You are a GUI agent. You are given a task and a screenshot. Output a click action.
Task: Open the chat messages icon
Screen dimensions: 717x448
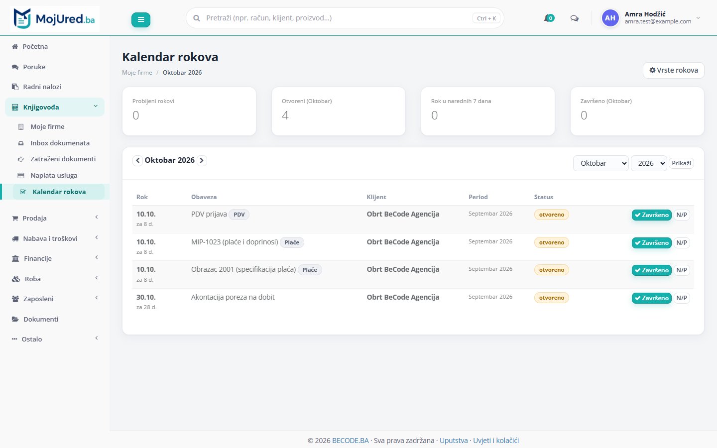574,18
